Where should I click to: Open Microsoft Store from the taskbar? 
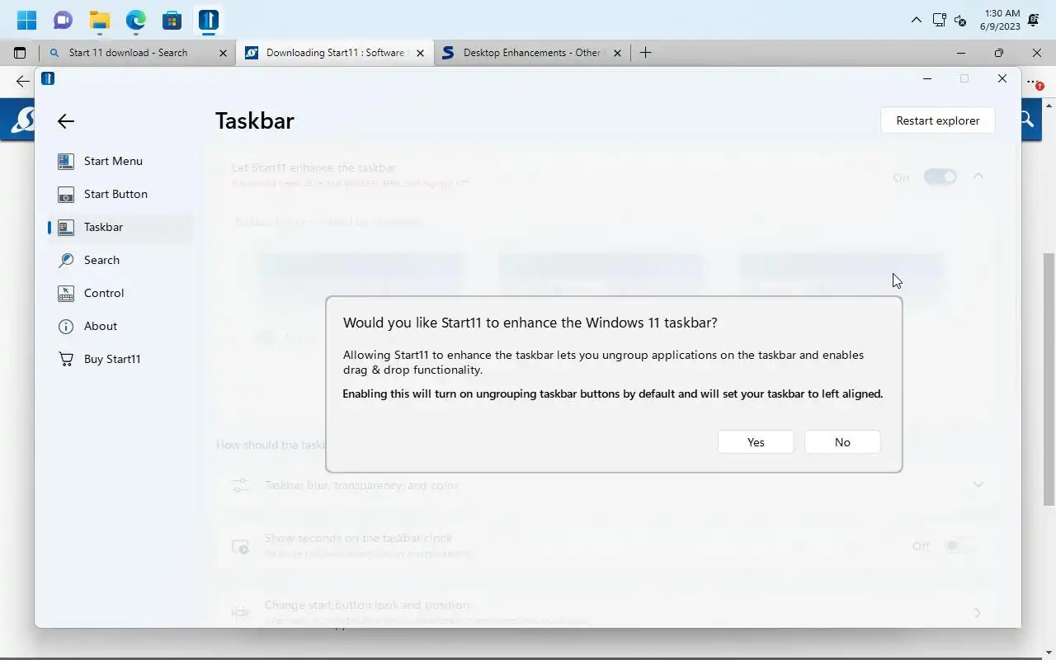coord(172,20)
